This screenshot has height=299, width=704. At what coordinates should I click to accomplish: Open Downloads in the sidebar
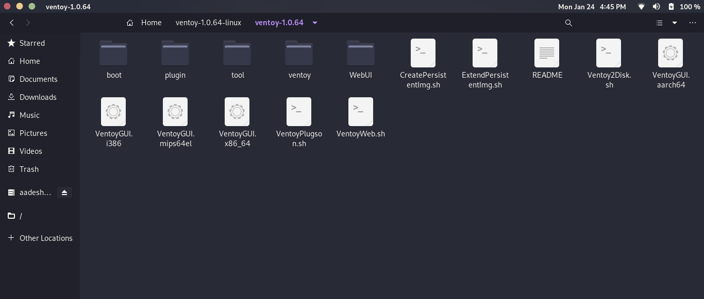point(38,97)
